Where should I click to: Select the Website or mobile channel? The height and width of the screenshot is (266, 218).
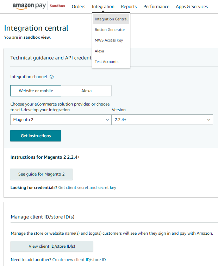(36, 91)
